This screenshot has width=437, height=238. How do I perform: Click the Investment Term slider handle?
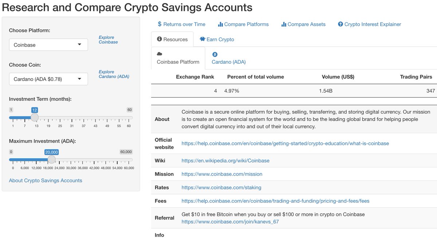35,117
